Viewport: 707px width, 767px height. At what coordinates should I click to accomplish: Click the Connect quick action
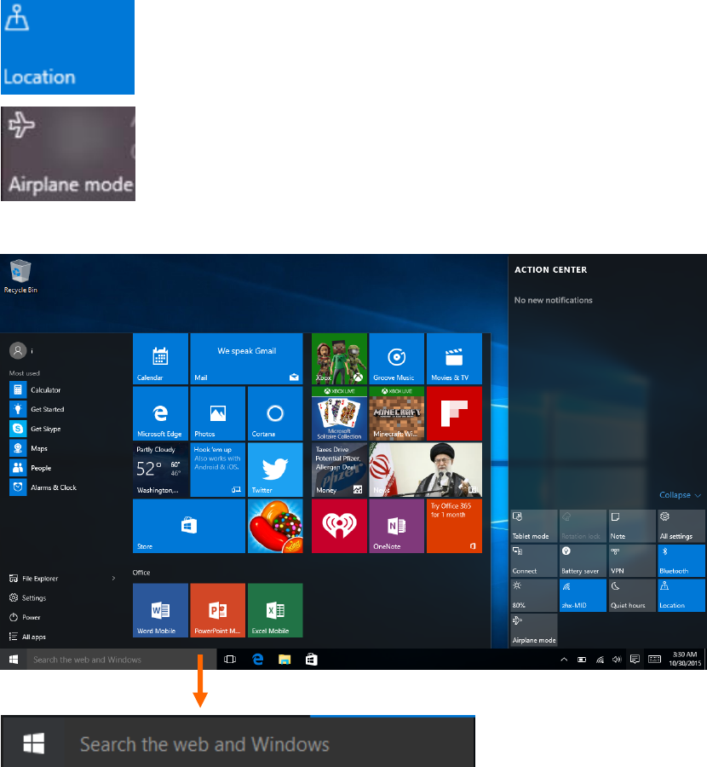point(534,561)
